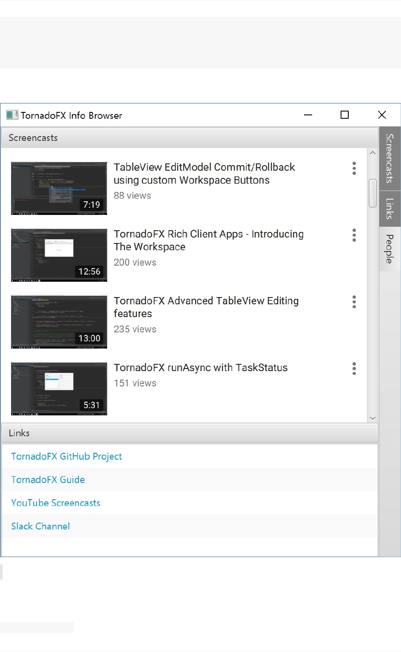Open title 'TornadoFX runAsync with TaskStatus'
The width and height of the screenshot is (401, 652).
click(x=201, y=368)
